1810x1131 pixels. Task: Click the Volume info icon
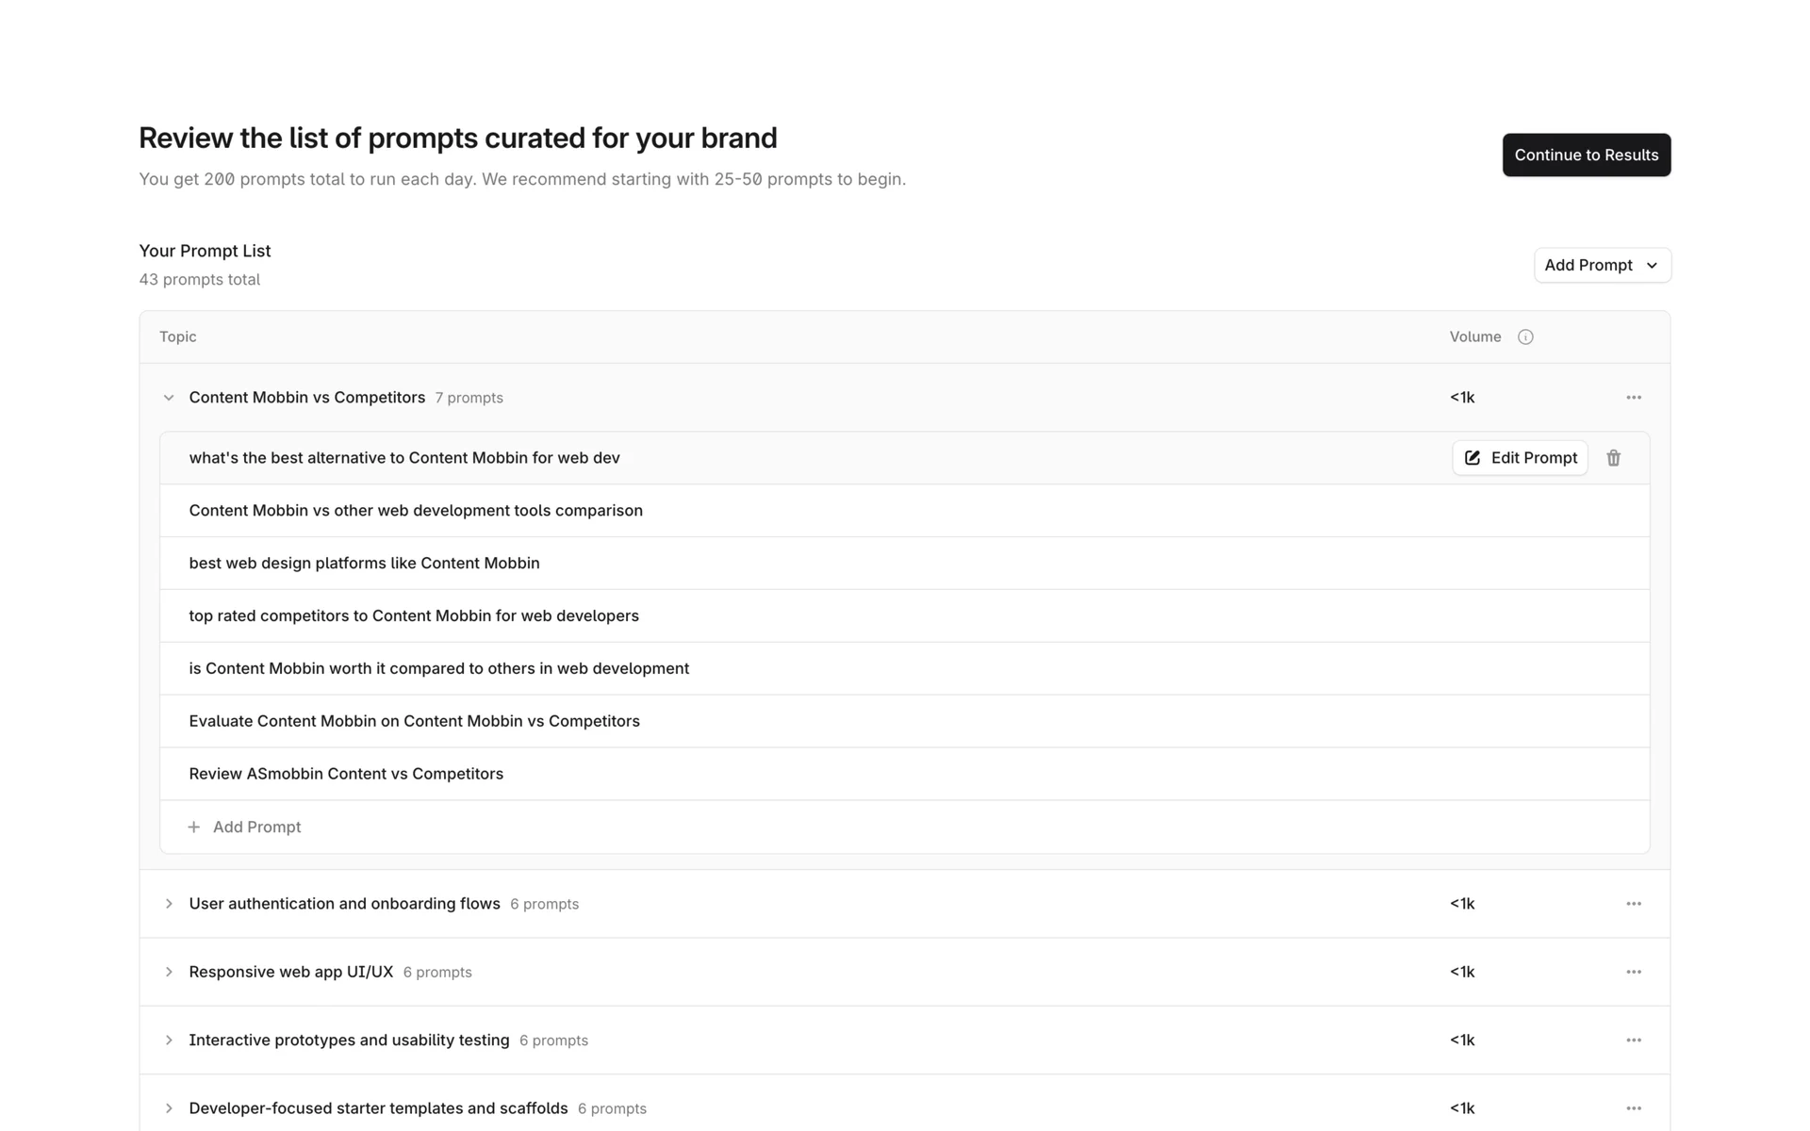click(x=1525, y=337)
